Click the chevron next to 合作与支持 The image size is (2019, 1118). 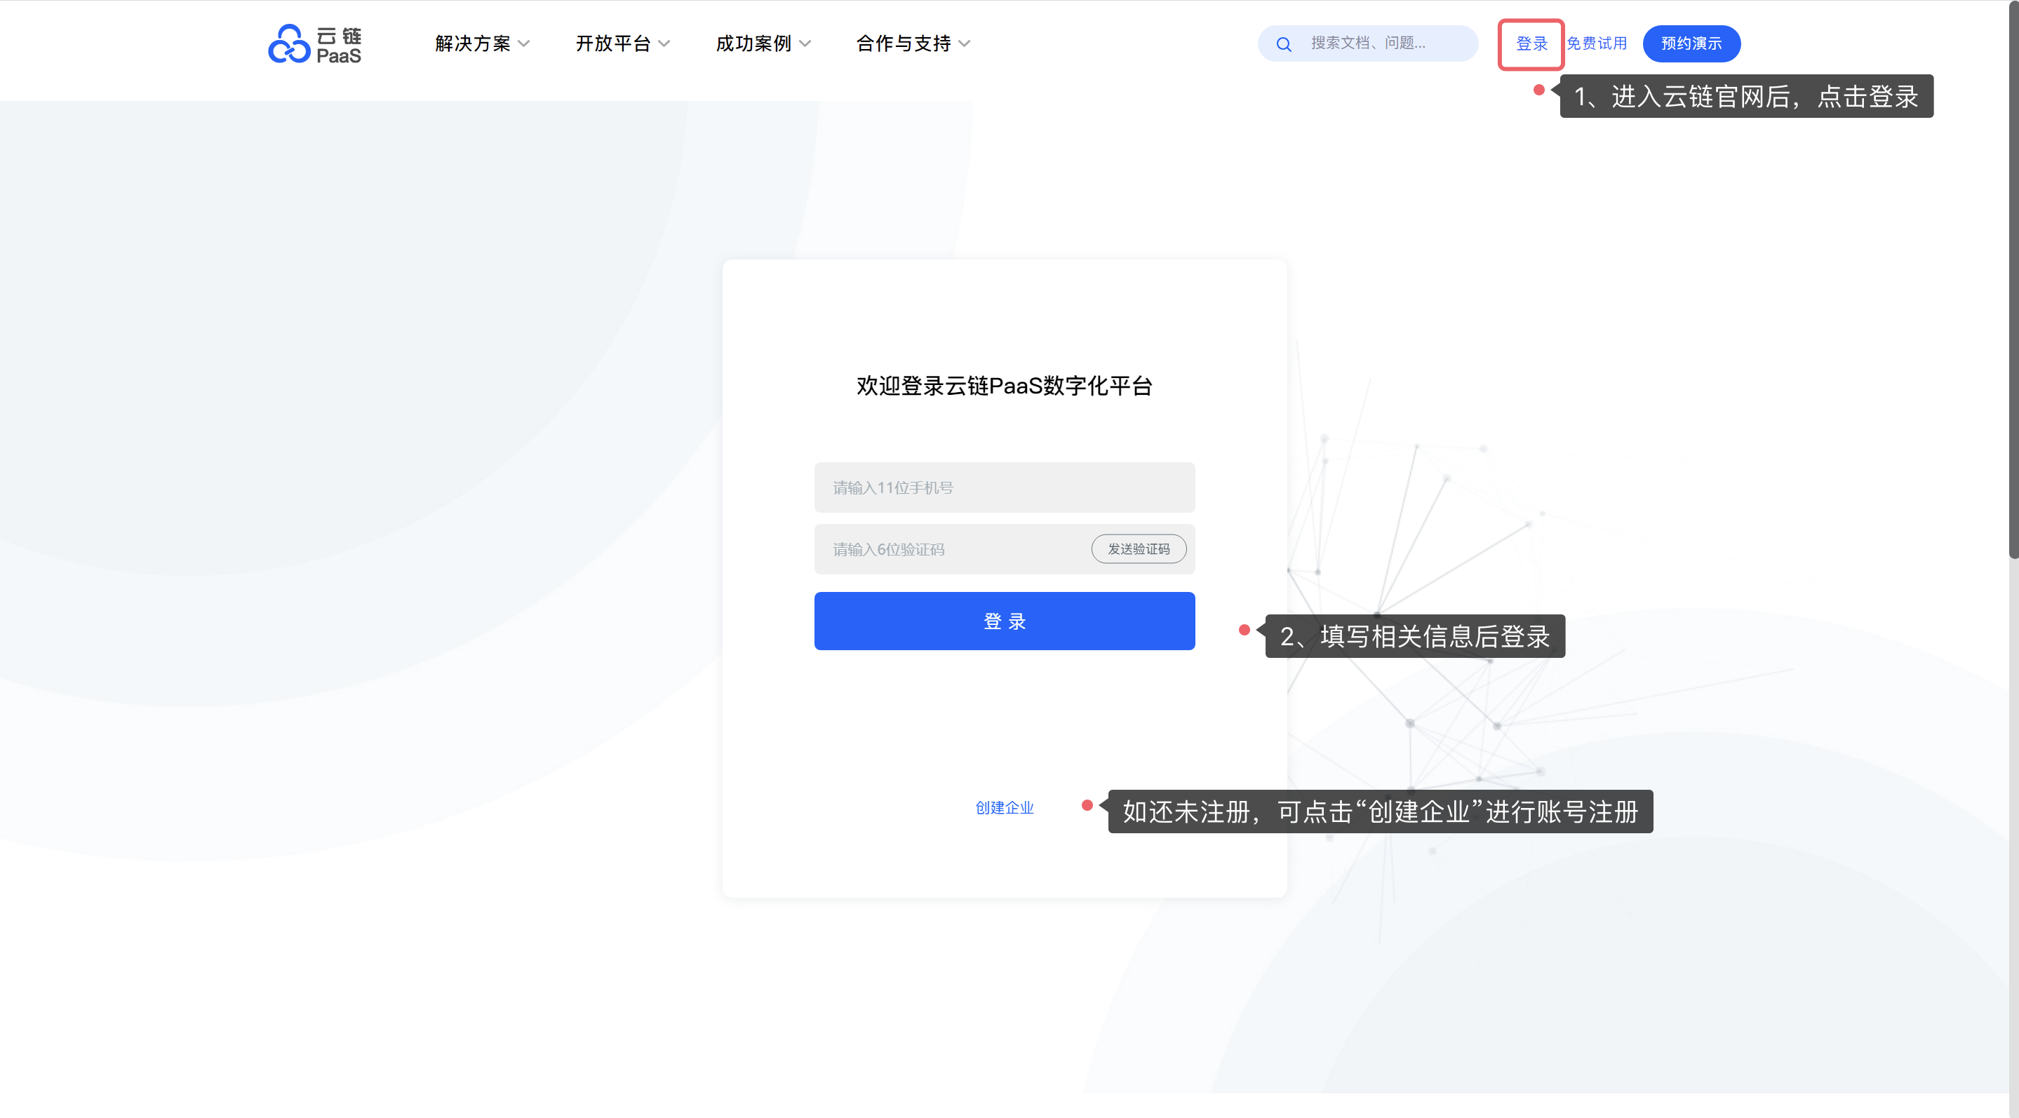964,44
